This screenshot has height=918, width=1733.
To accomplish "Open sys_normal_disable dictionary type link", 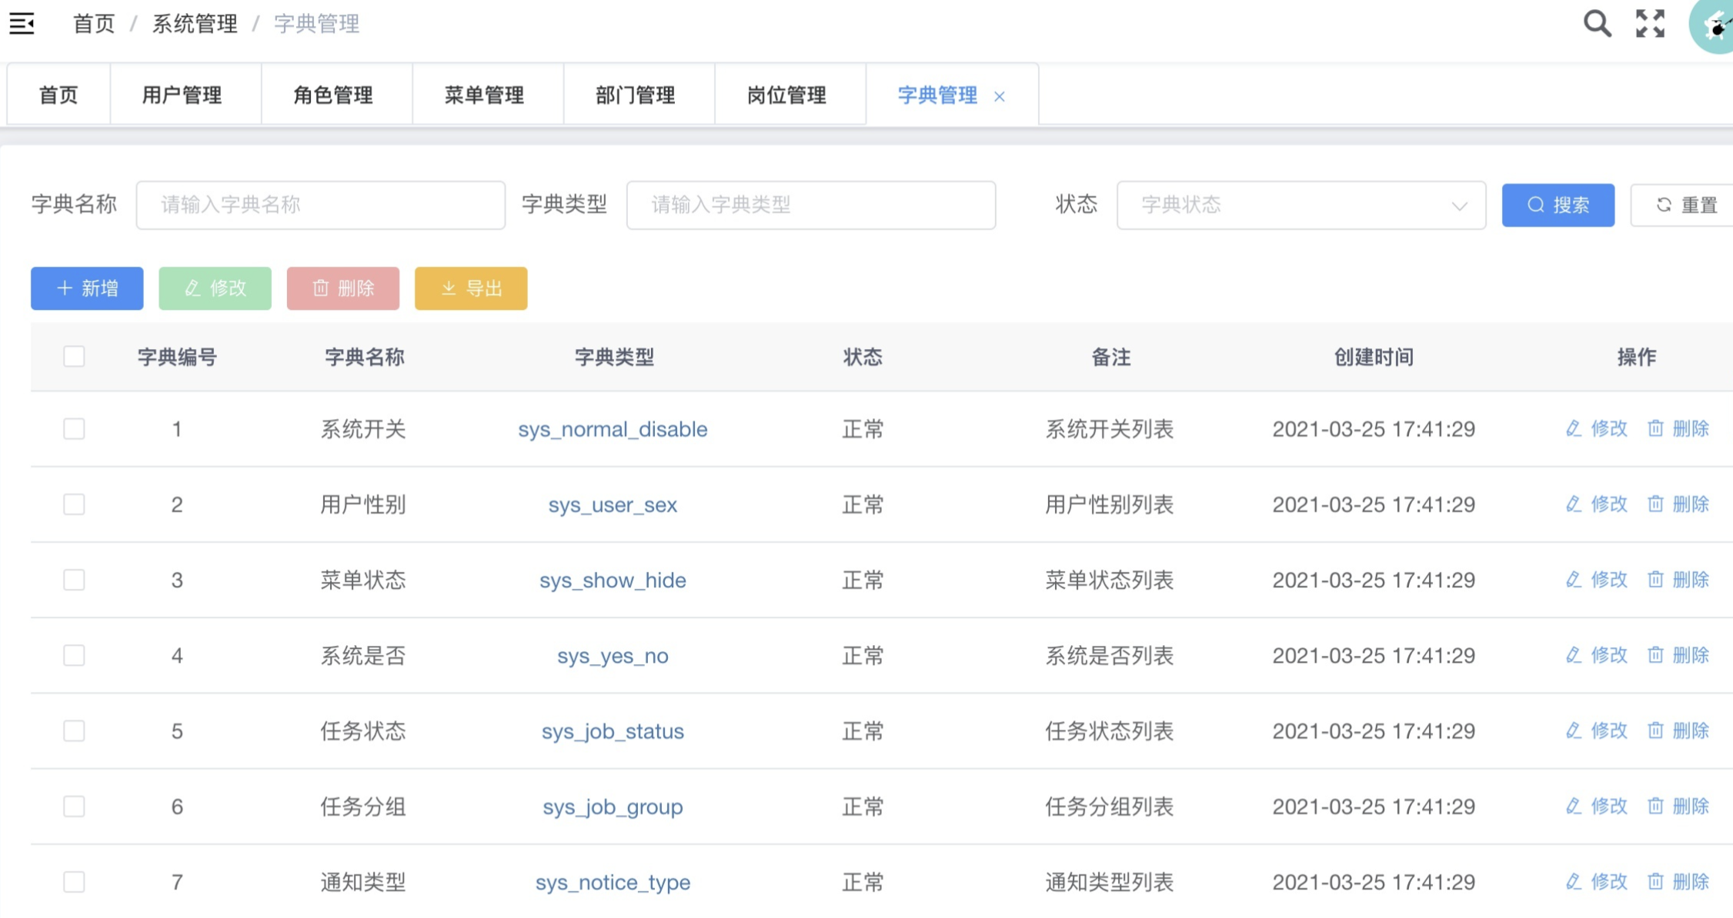I will [x=613, y=429].
